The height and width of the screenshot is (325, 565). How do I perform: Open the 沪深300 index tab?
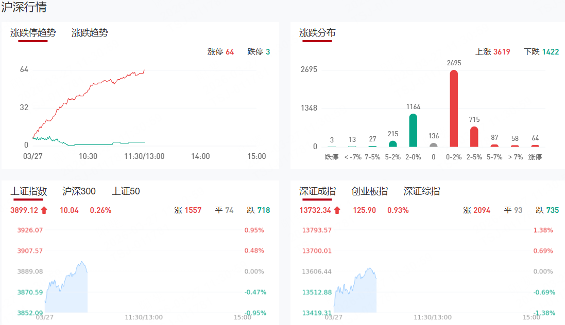click(79, 191)
